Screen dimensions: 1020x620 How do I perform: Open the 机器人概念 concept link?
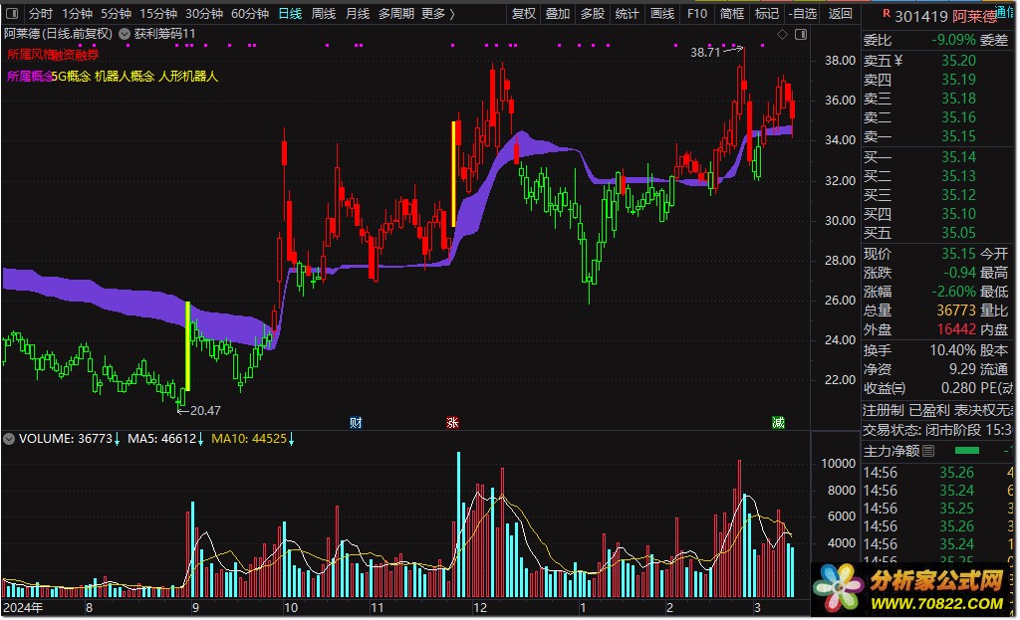[125, 77]
